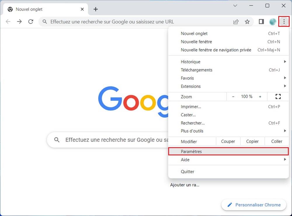Expand the Plus d'outils submenu
The height and width of the screenshot is (216, 292).
229,131
